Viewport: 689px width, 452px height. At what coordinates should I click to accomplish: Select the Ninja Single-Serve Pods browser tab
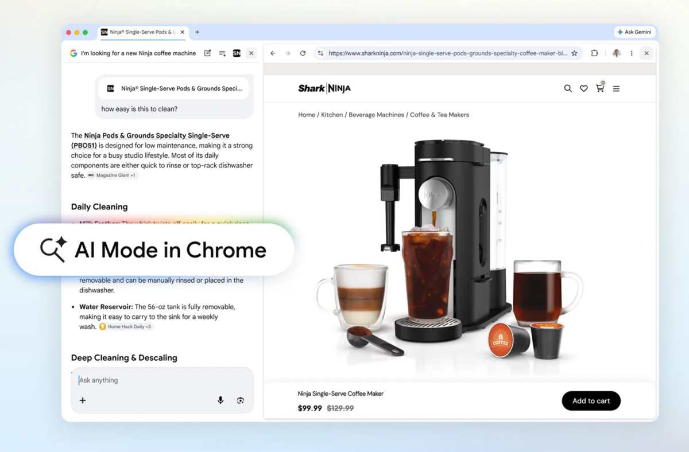(142, 32)
